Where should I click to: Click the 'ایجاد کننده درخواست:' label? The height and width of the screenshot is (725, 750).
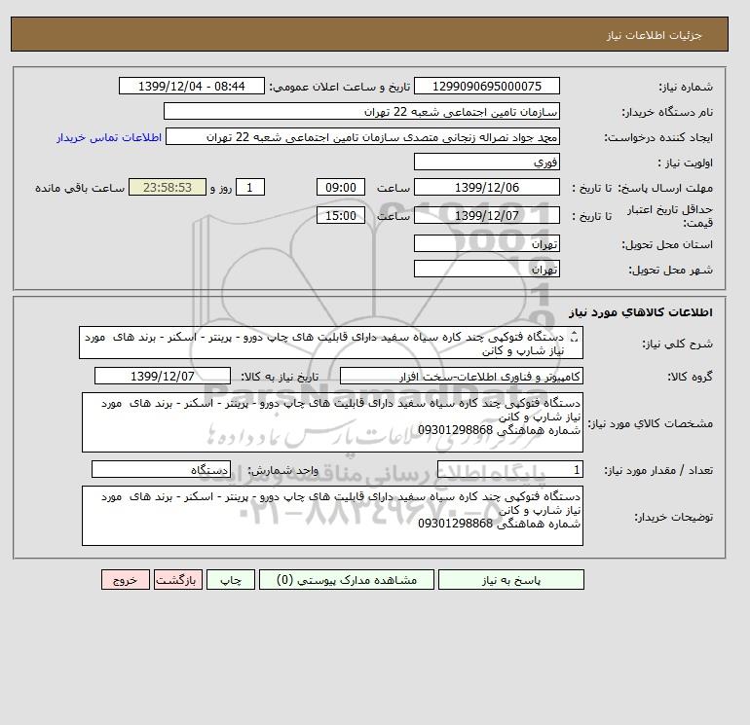point(658,137)
